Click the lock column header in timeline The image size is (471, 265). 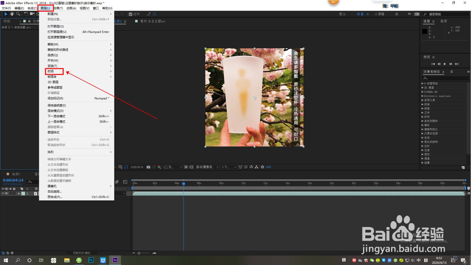click(x=14, y=189)
